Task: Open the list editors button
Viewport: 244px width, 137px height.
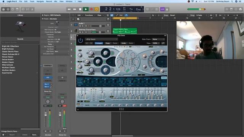Action: point(227,9)
